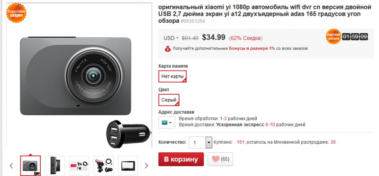The width and height of the screenshot is (379, 176).
Task: Open the USD currency dropdown
Action: [x=171, y=38]
